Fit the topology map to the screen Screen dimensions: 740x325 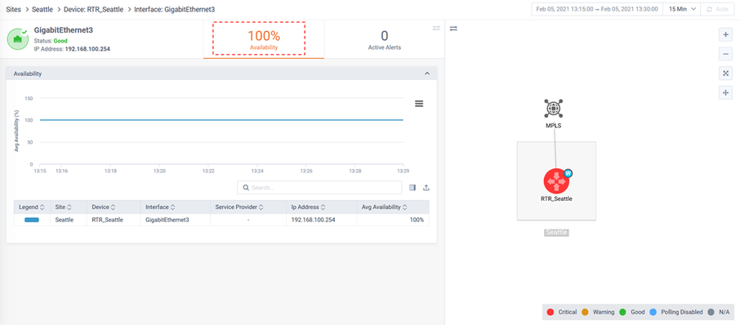tap(726, 73)
